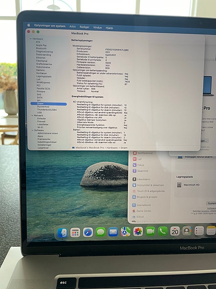The width and height of the screenshot is (216, 289).
Task: Select Bluetooth in the Hardware list
Action: point(41,48)
